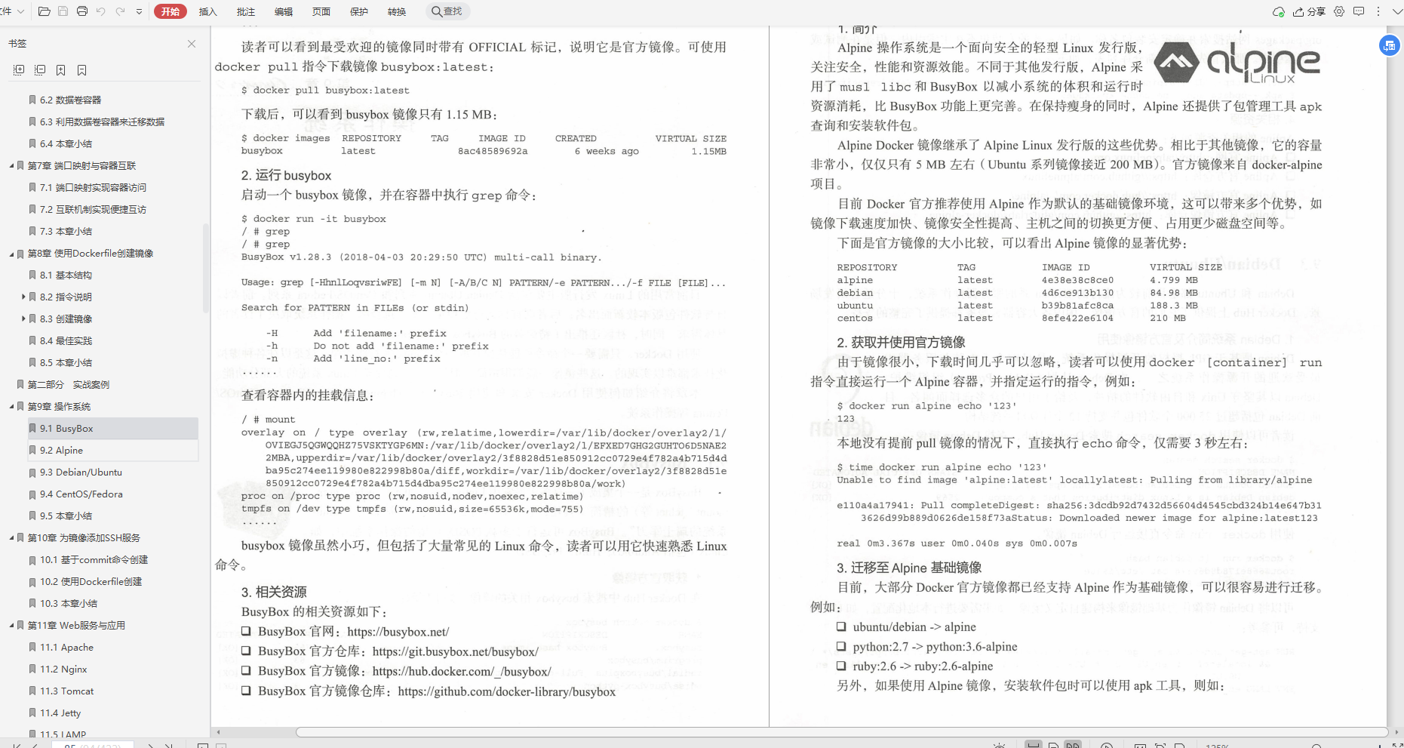
Task: Click the horizontal scrollbar thumb below the document
Action: pyautogui.click(x=841, y=732)
